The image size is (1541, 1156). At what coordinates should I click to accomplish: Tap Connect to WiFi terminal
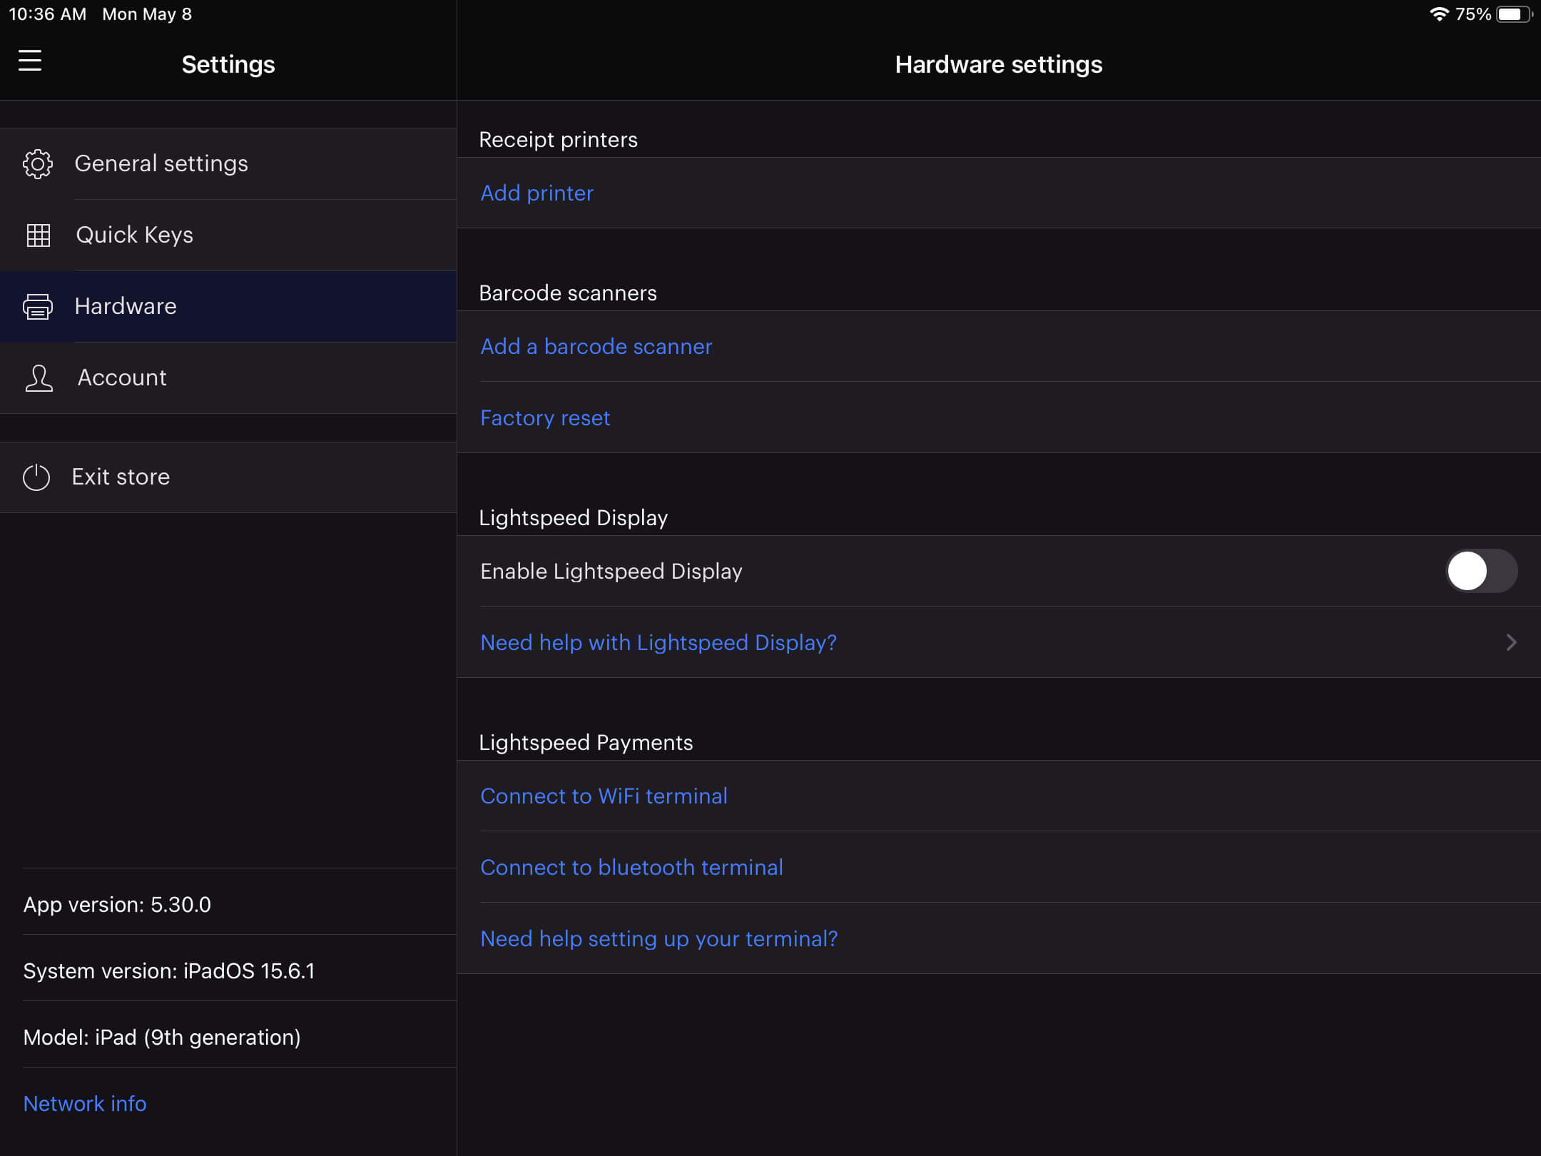(x=604, y=796)
